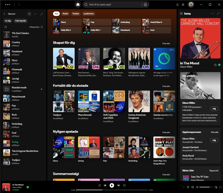223x193 pixels.
Task: Expand the Klassisk musik folder
Action: coord(42,89)
